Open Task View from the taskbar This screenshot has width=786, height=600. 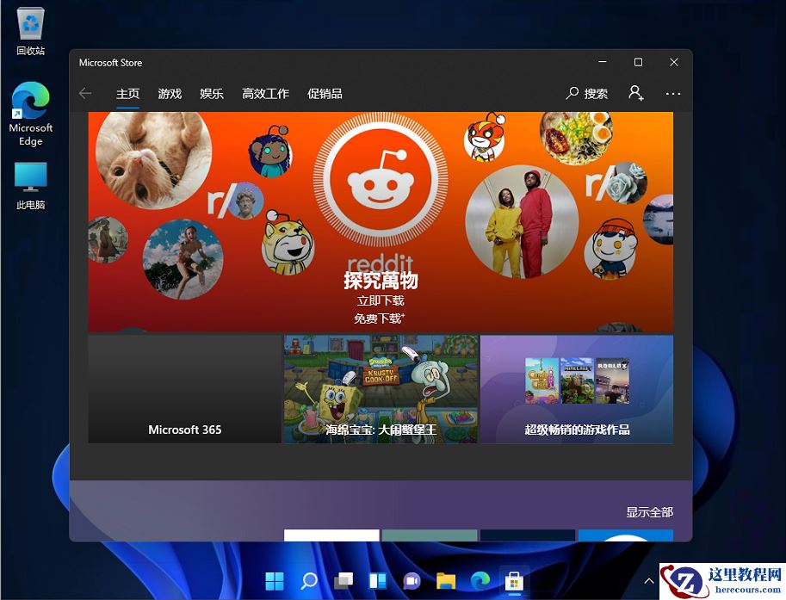pos(343,581)
